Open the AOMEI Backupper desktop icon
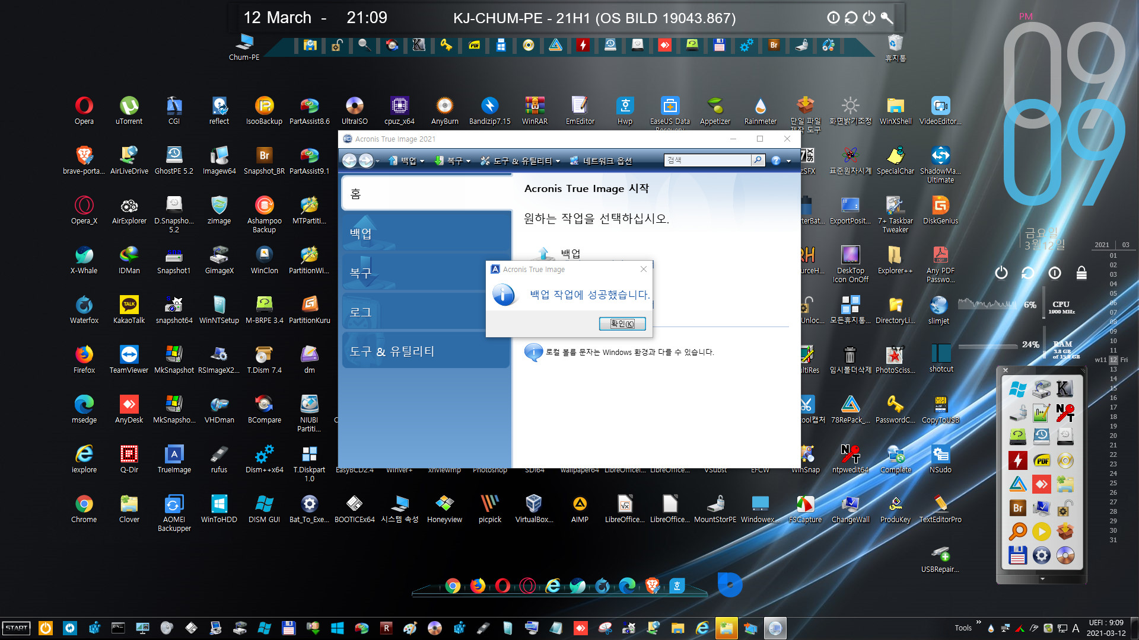The width and height of the screenshot is (1139, 640). 174,513
